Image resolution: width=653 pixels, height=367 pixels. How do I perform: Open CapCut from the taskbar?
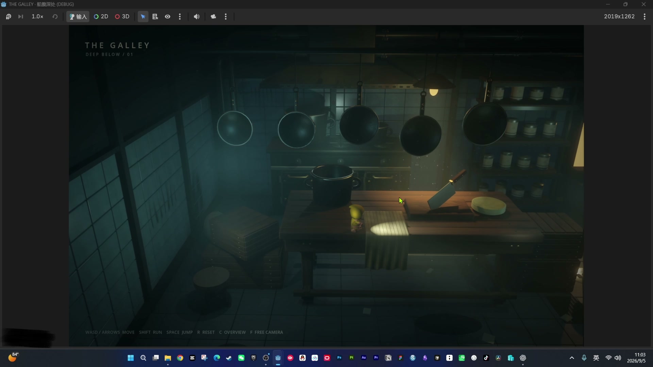[x=192, y=358]
